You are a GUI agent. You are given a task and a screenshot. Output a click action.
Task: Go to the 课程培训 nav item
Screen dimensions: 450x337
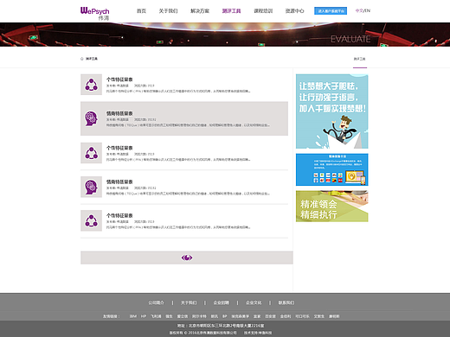tap(263, 11)
